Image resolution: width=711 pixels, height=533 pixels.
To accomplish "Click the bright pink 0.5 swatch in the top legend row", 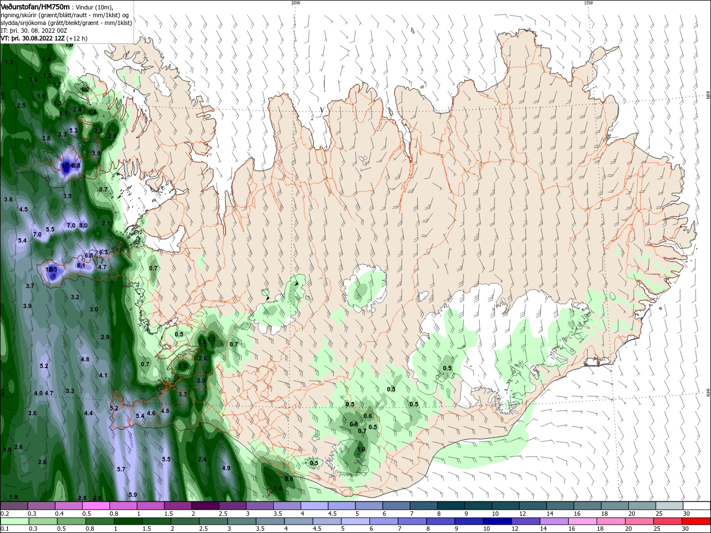I will click(x=96, y=506).
